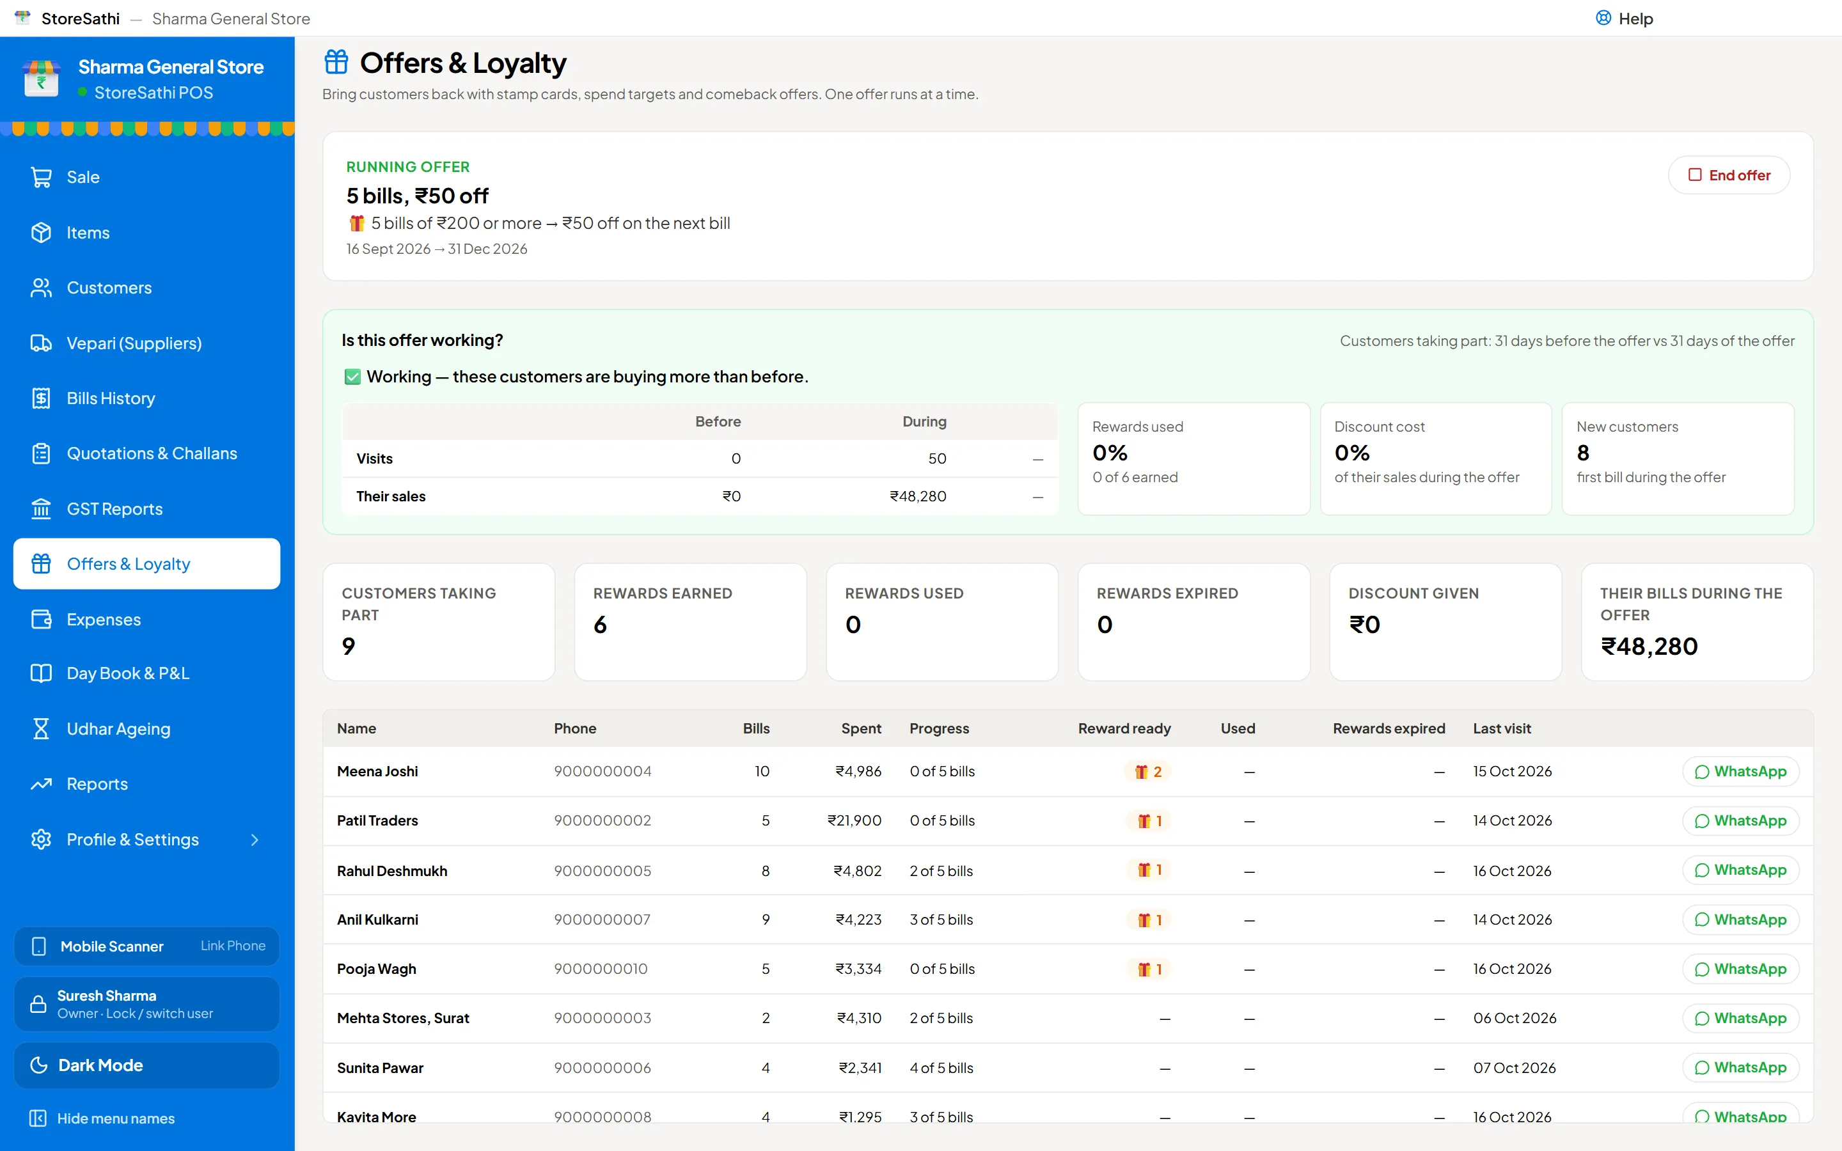Click Patil Traders spent ₹21,900
Screen dimensions: 1842x1151
pos(854,820)
